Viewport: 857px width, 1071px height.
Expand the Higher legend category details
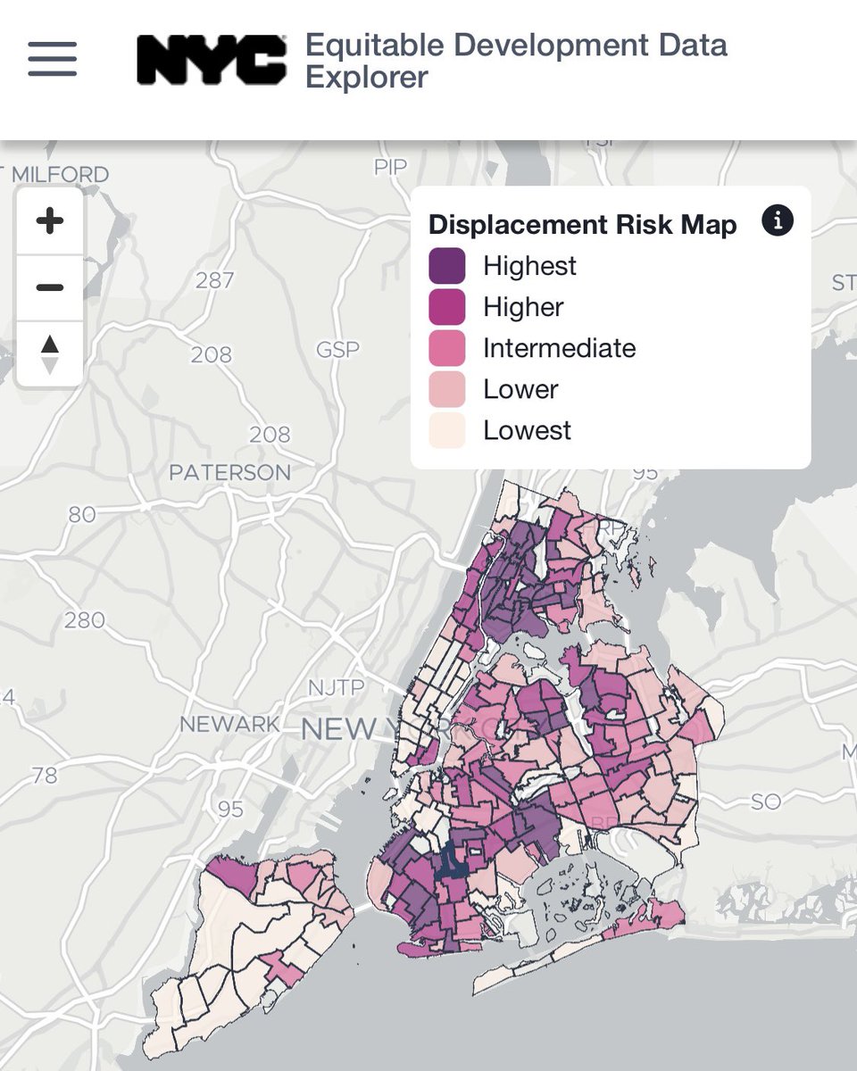point(522,306)
